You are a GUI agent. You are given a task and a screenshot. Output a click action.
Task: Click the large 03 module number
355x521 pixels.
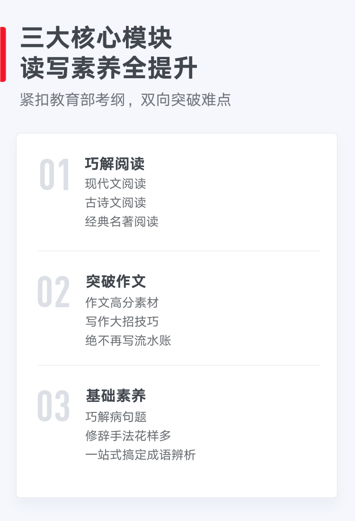tap(53, 406)
